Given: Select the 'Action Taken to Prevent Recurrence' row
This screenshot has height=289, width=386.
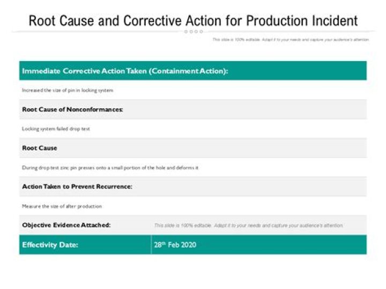Looking at the screenshot, I should (x=193, y=187).
